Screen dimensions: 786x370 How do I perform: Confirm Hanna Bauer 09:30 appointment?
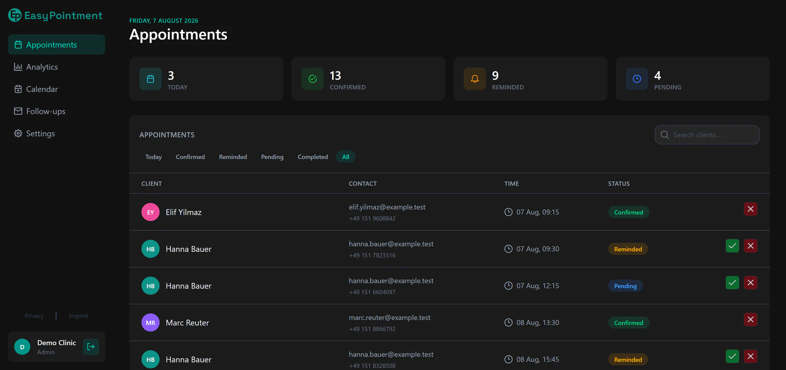[x=732, y=246]
